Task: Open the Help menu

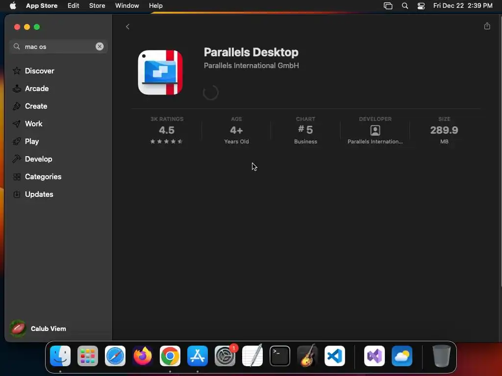Action: tap(155, 6)
